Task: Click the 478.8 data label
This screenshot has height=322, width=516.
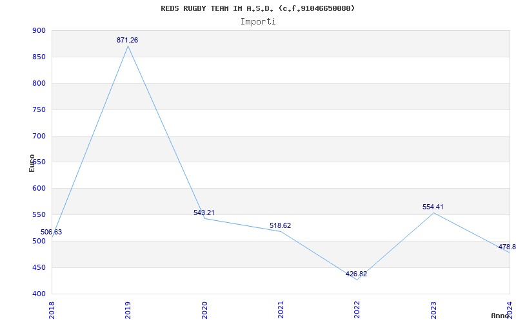Action: pos(507,247)
